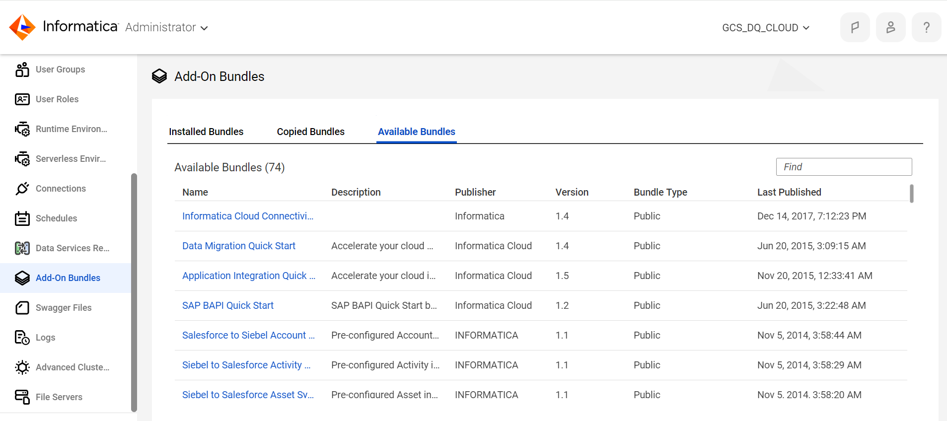
Task: Click the question mark help icon
Action: [x=926, y=27]
